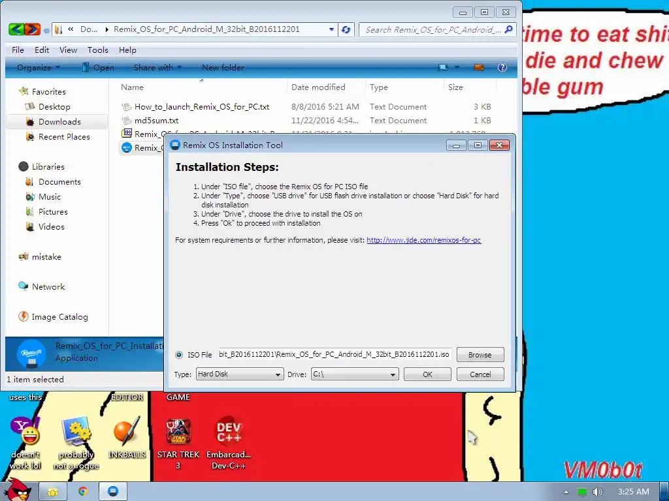Open recent pages dropdown next to Forward arrow
The width and height of the screenshot is (669, 501).
pyautogui.click(x=46, y=30)
